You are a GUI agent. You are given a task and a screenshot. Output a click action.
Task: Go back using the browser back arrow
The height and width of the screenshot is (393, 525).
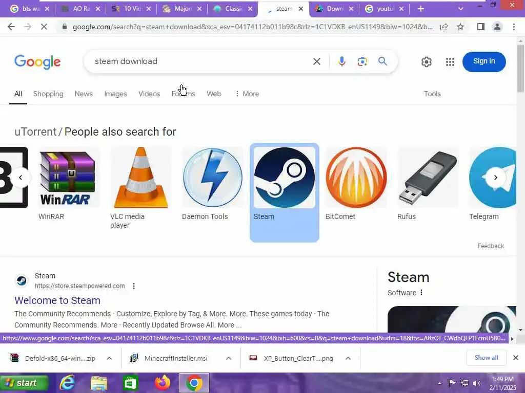[11, 27]
